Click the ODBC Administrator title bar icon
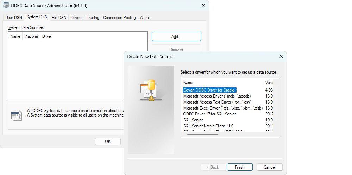The width and height of the screenshot is (352, 175). [6, 5]
